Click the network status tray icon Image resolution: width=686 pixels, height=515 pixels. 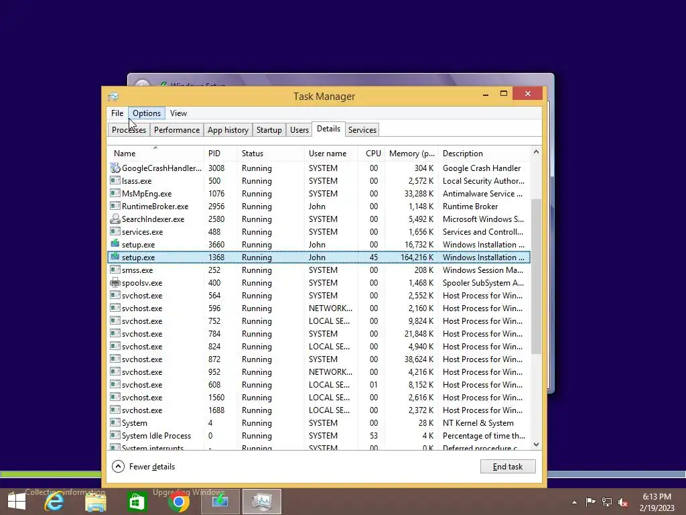pos(607,502)
